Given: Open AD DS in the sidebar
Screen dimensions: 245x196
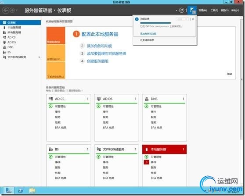Looking at the screenshot, I should pos(20,42).
